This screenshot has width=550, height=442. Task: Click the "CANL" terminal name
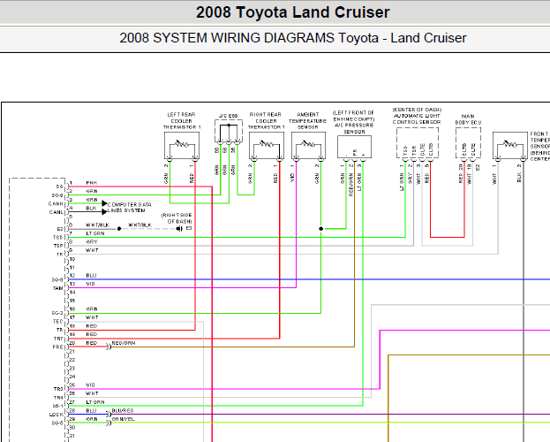57,212
